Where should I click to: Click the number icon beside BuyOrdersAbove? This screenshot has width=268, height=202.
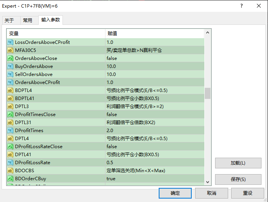[10, 66]
